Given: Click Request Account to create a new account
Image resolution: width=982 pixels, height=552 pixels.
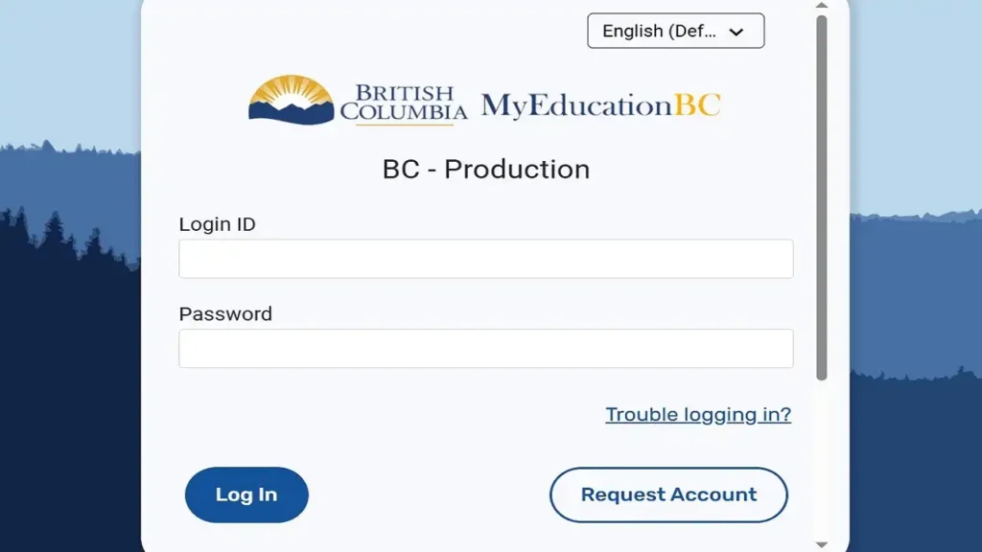Looking at the screenshot, I should pos(667,494).
